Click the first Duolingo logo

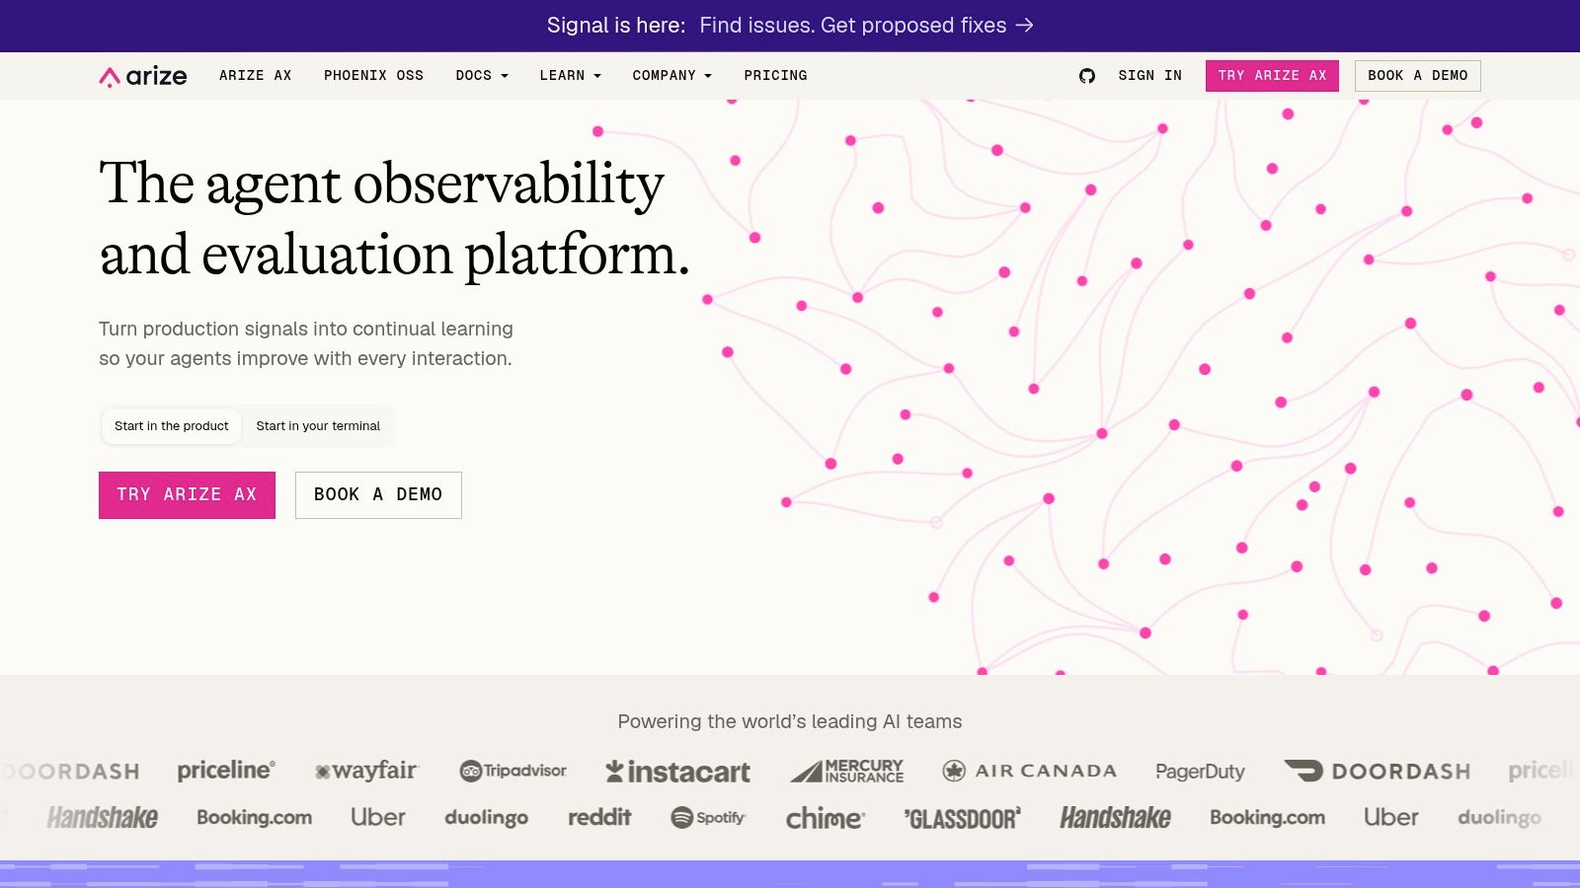coord(486,818)
